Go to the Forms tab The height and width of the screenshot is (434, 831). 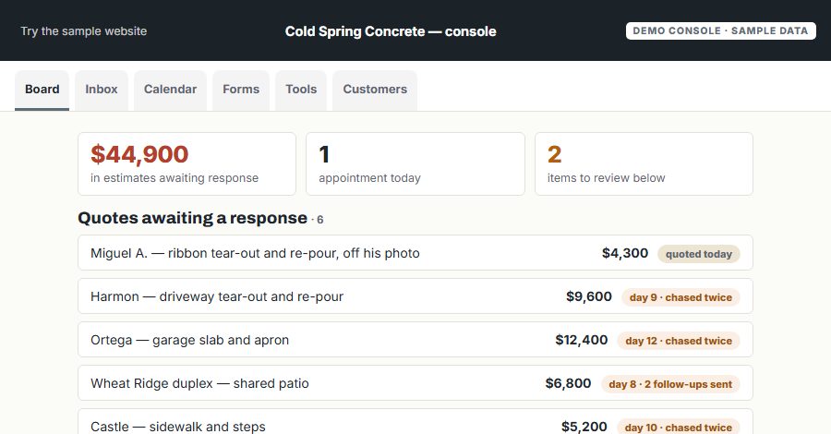[241, 90]
